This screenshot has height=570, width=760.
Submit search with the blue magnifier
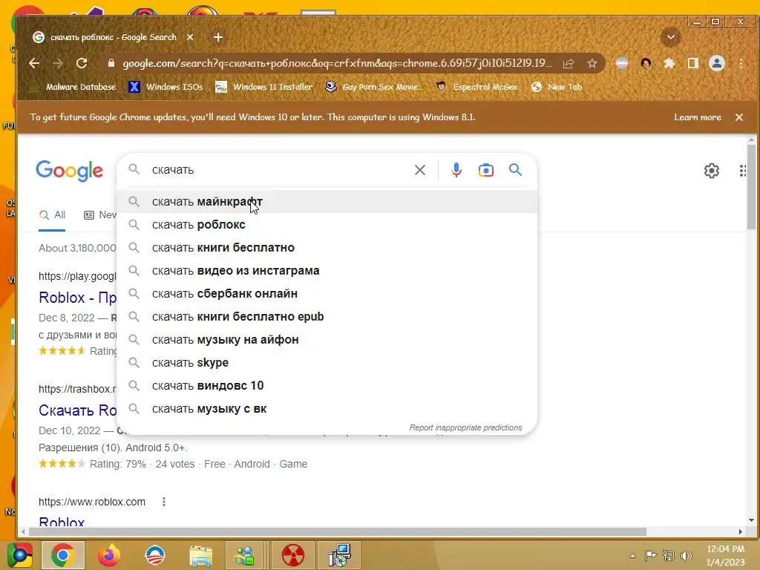pos(515,170)
